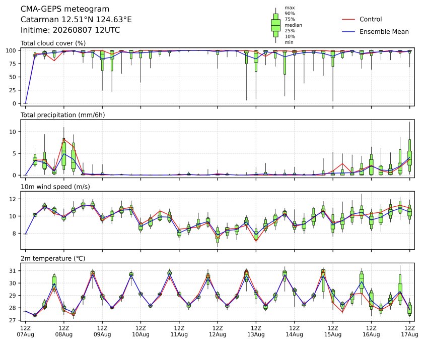Click the '10m wind speed (m/s)' panel title
This screenshot has width=424, height=343.
[x=55, y=187]
